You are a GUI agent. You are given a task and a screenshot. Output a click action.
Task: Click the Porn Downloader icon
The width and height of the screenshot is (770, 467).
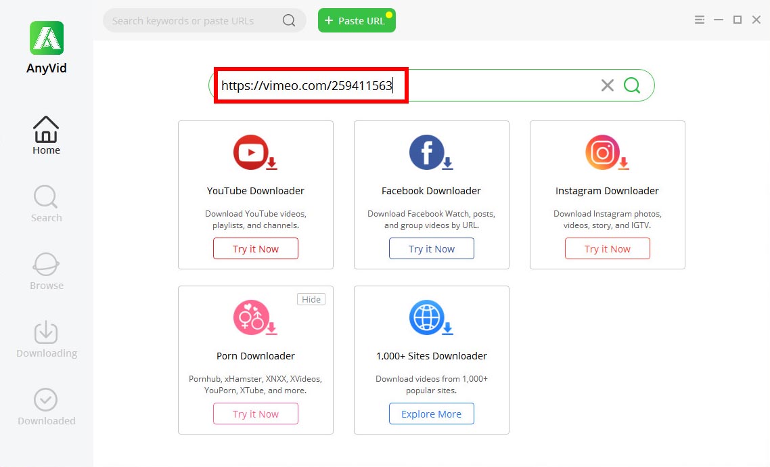[x=255, y=317]
